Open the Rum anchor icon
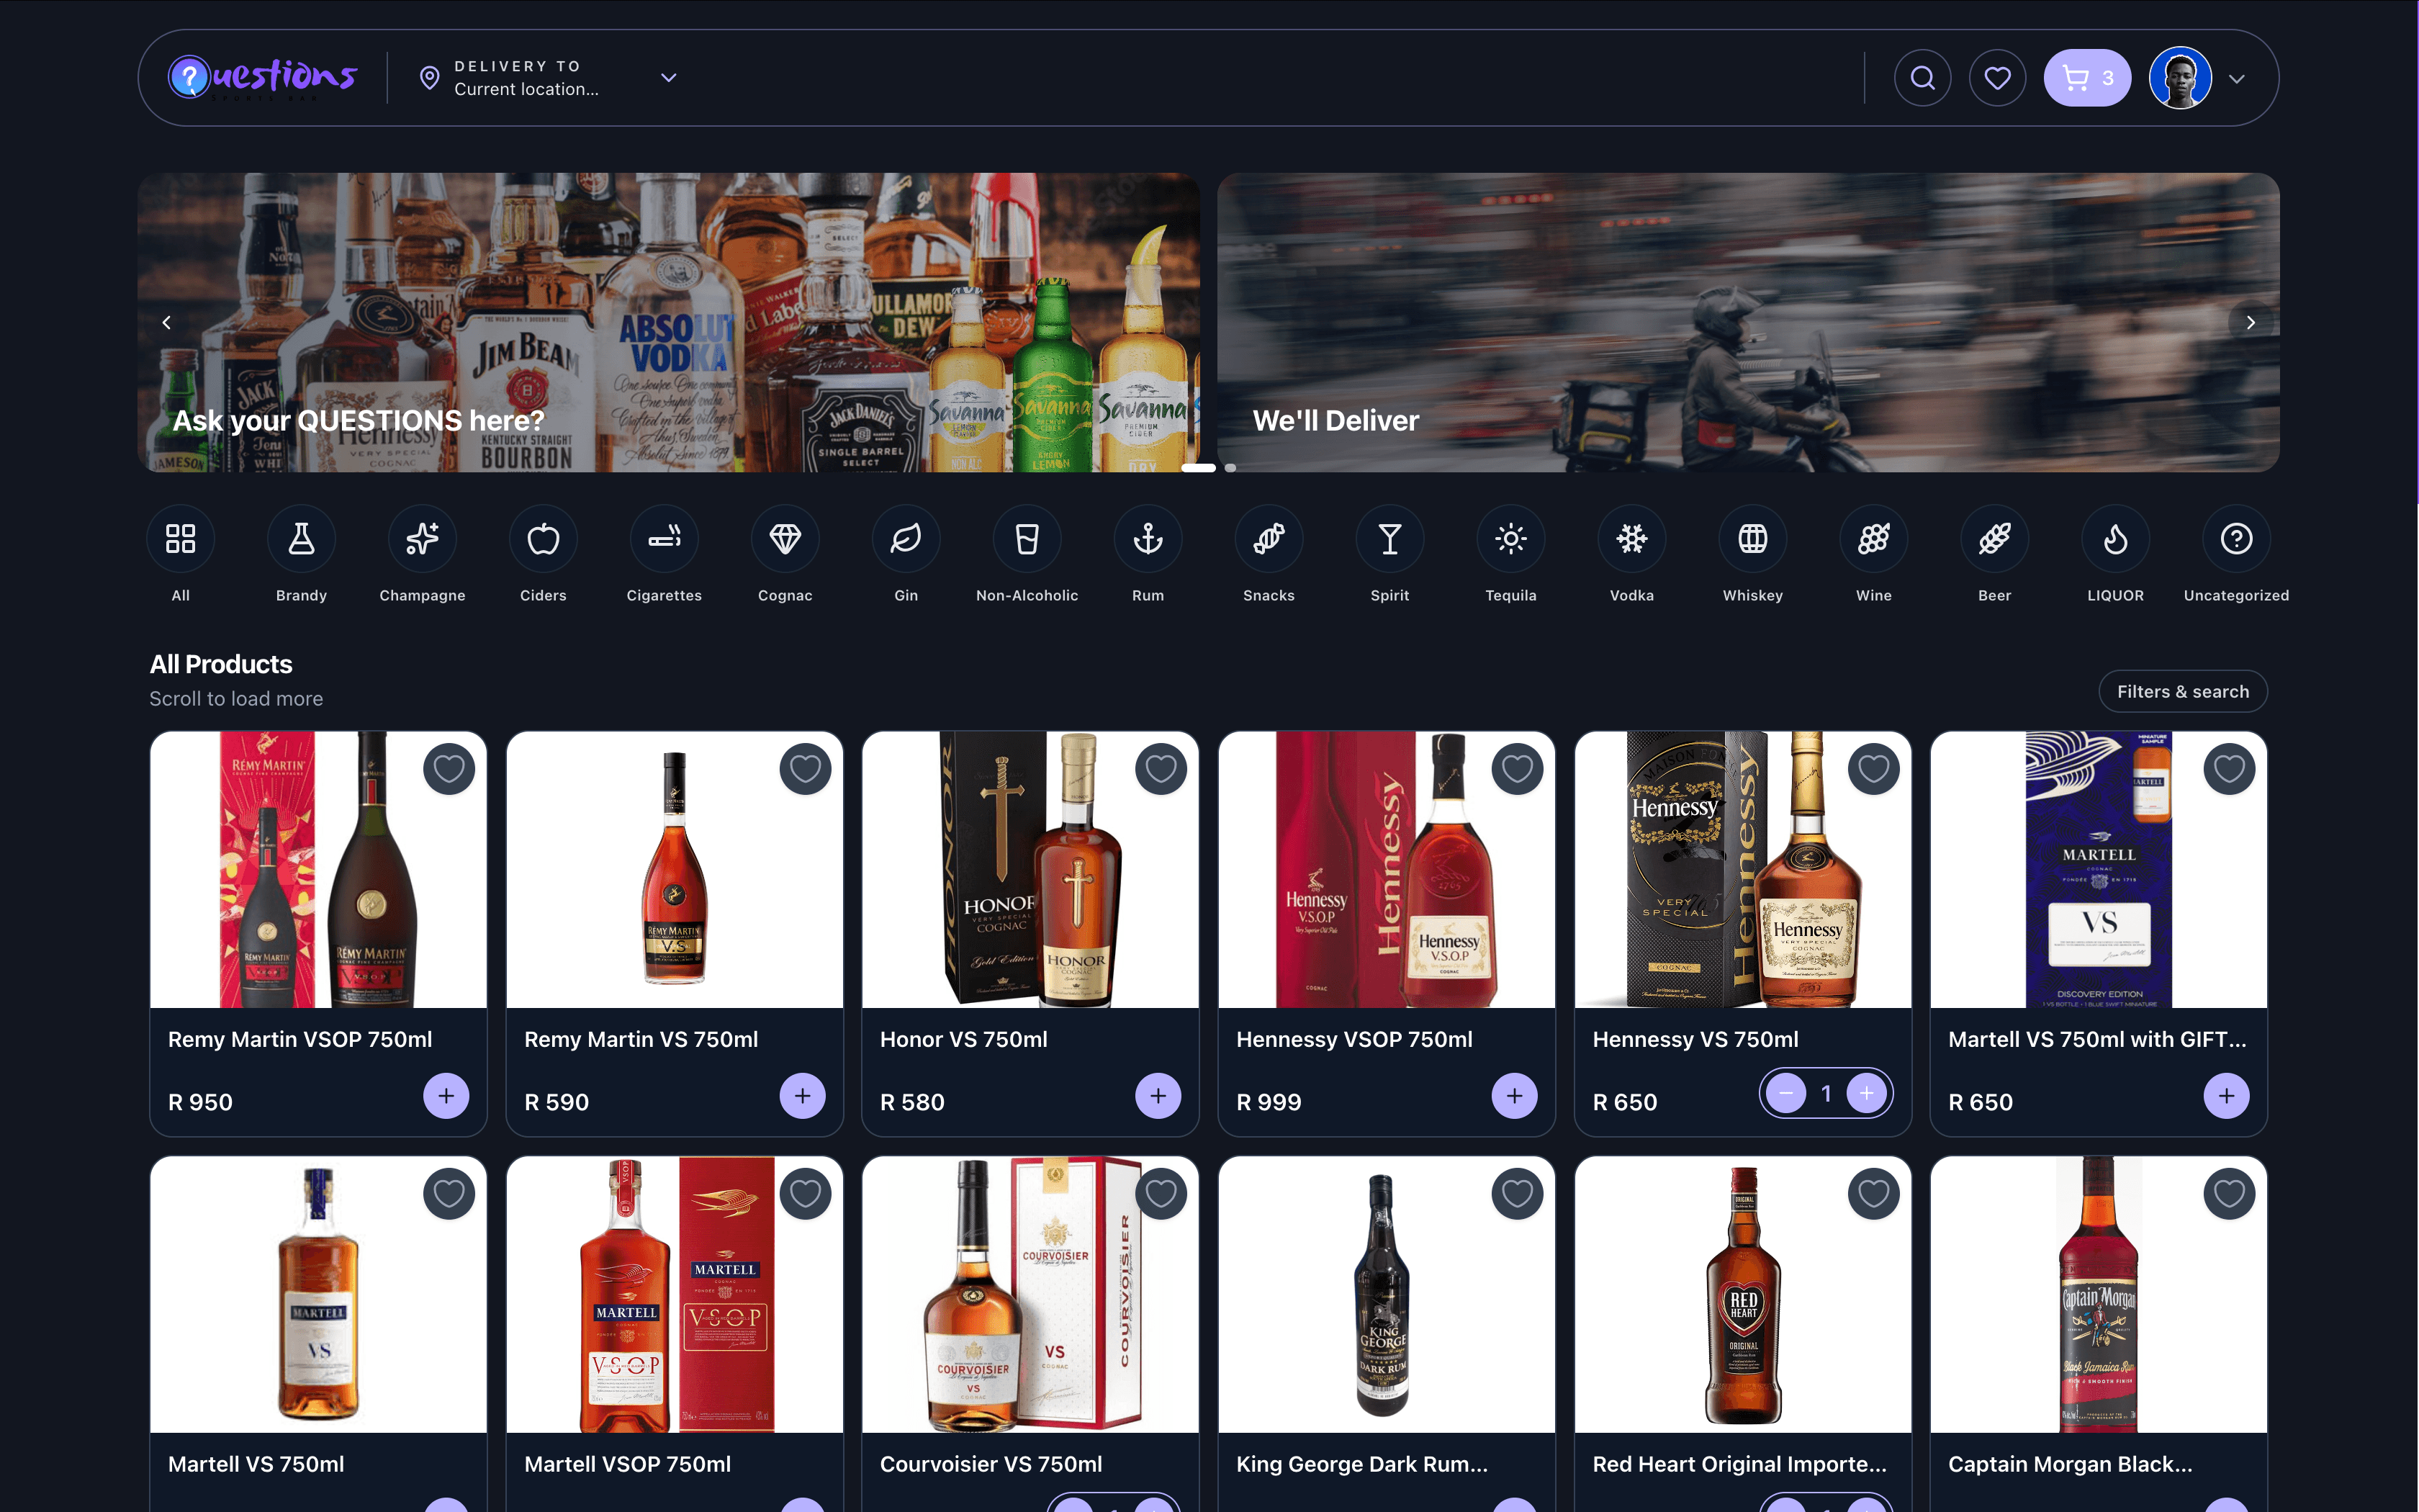This screenshot has width=2419, height=1512. click(1148, 539)
